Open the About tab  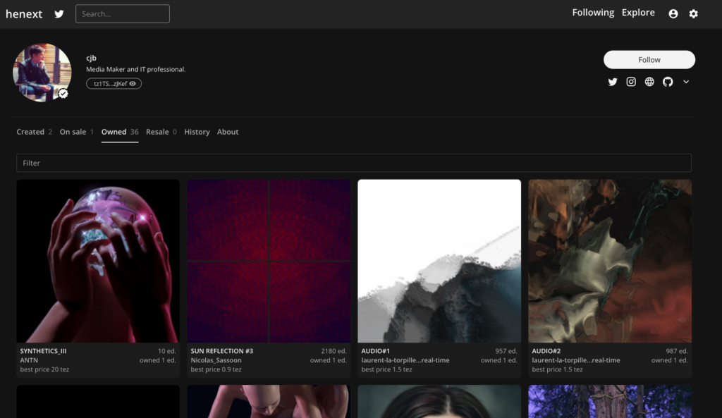[228, 132]
